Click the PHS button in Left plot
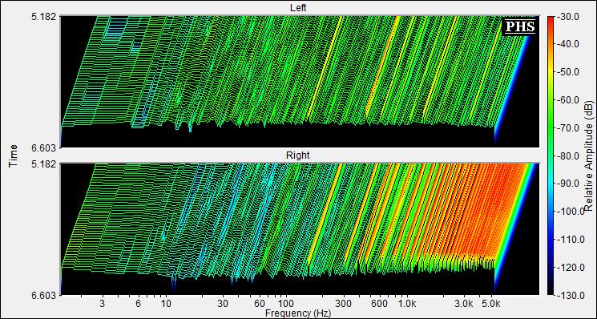Viewport: 597px width, 319px height. click(x=520, y=26)
